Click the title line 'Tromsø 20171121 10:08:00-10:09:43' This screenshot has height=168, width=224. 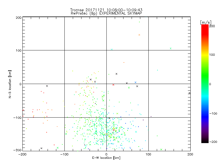[106, 10]
